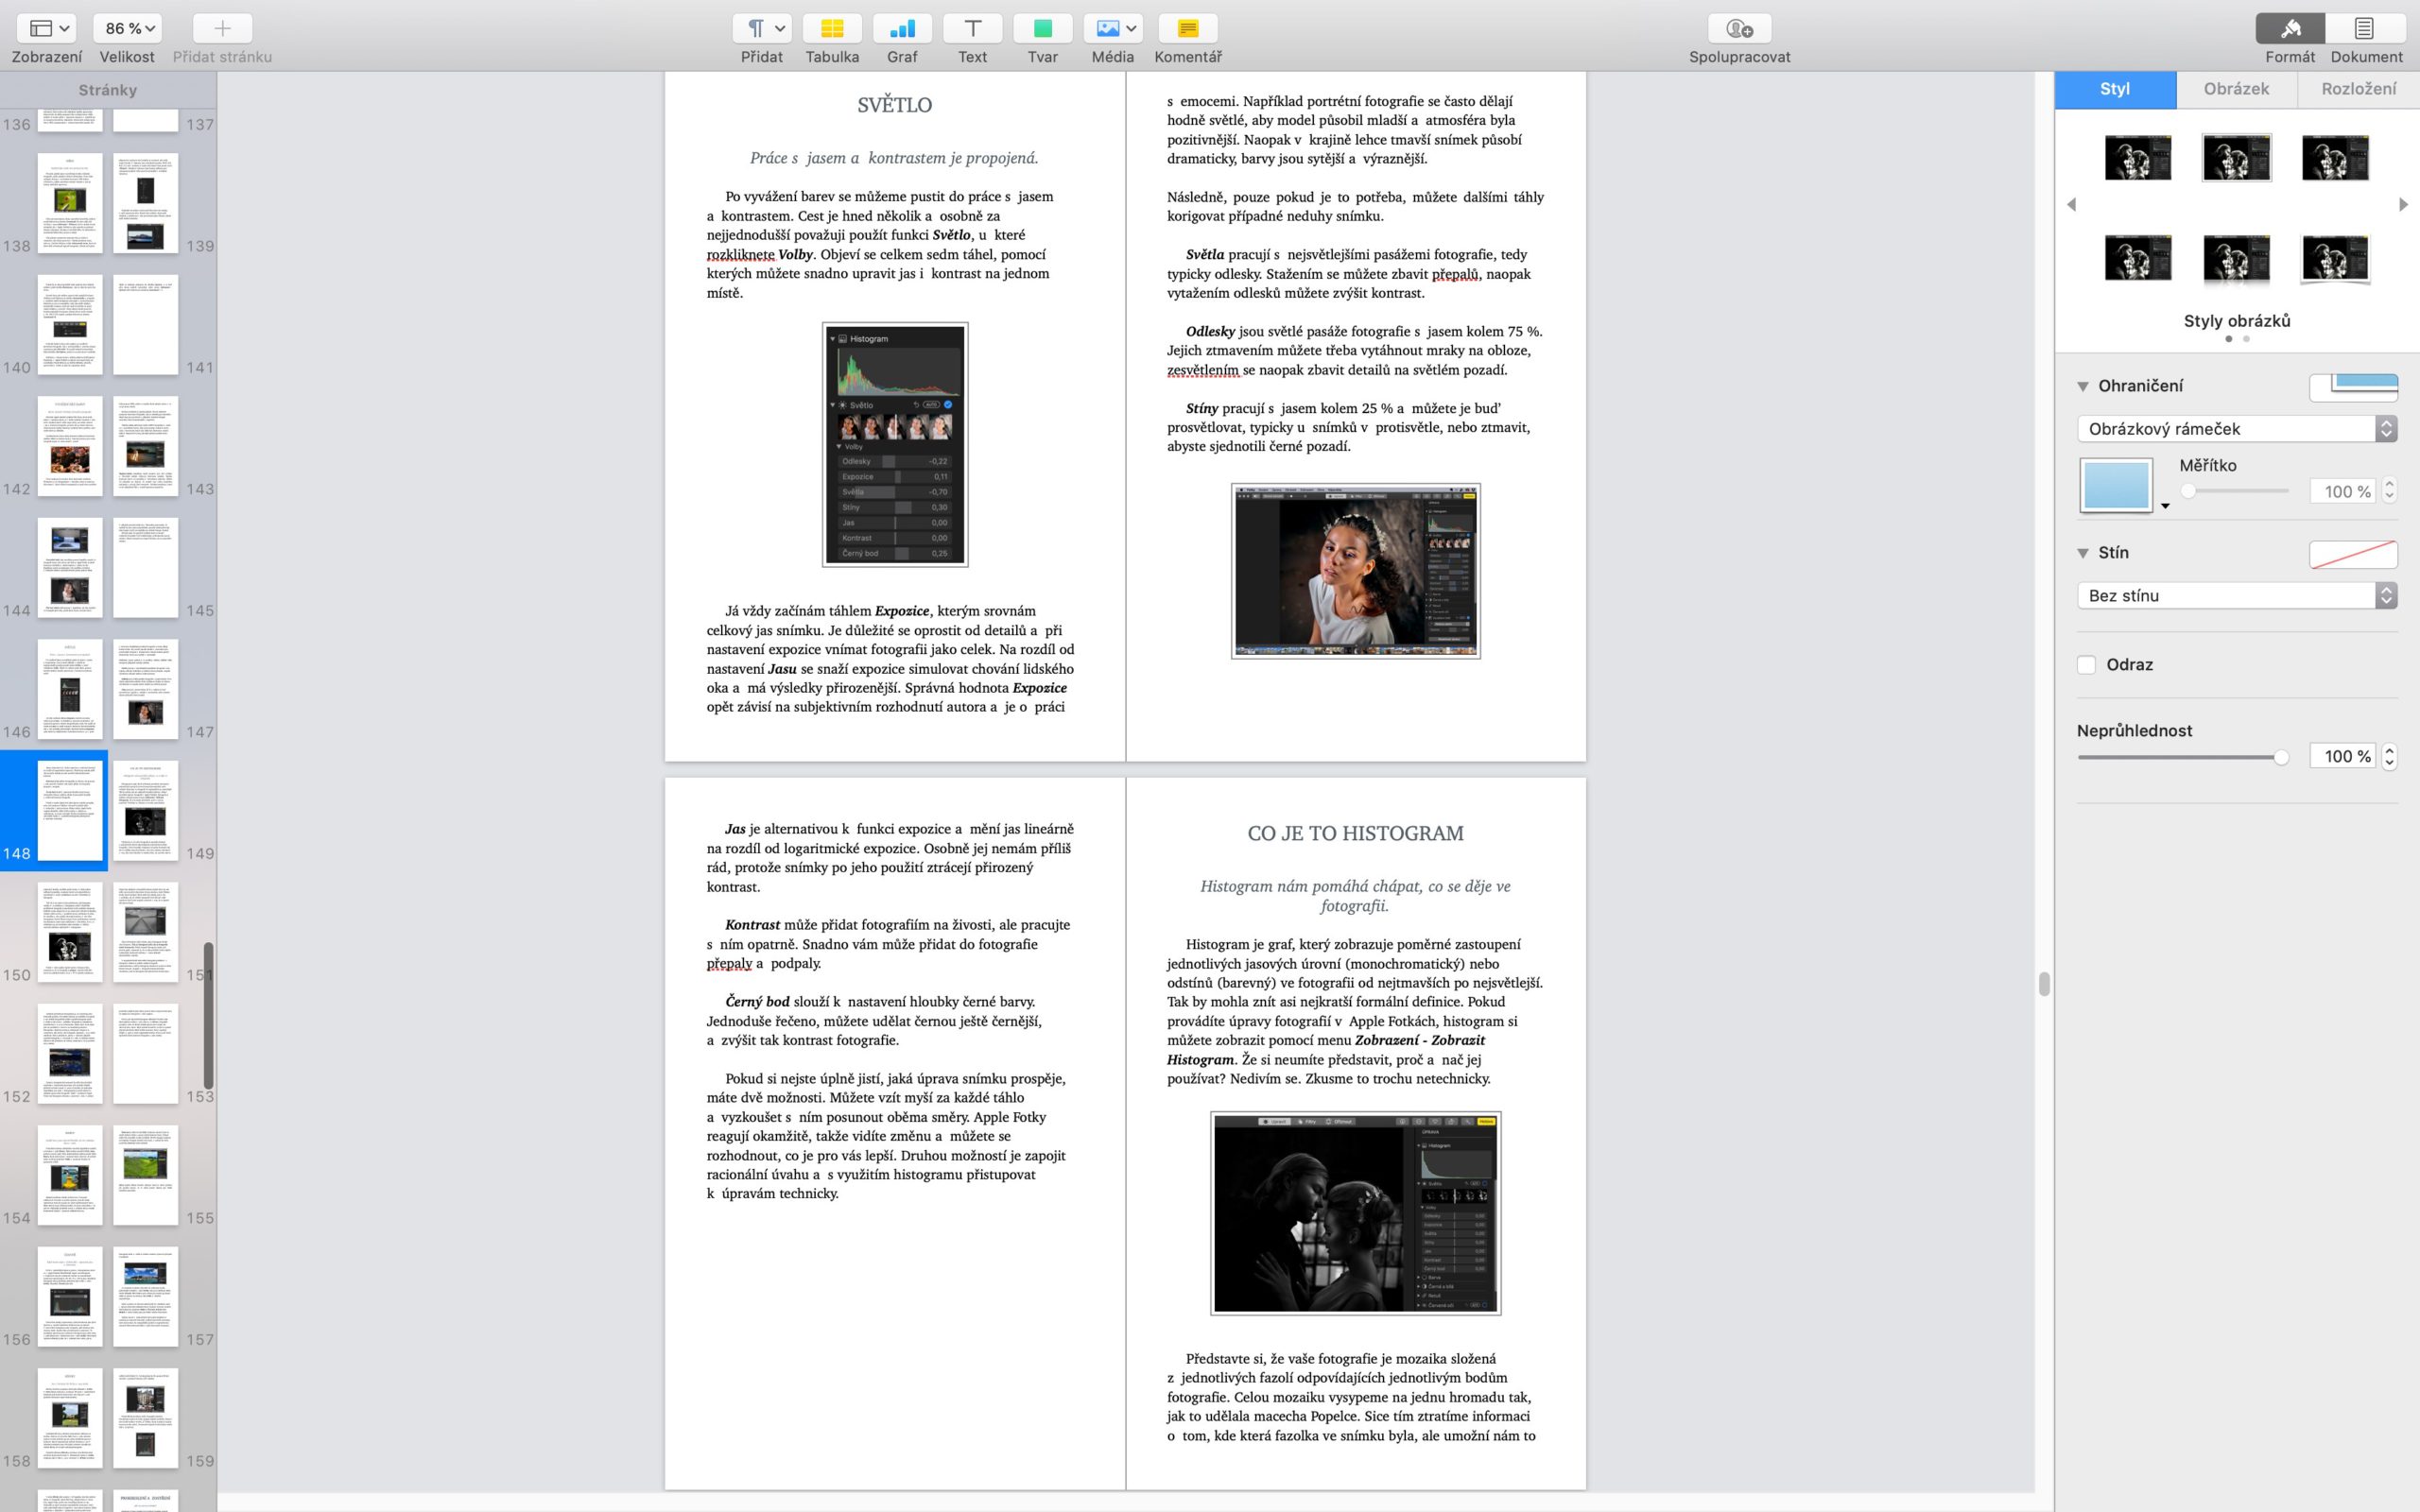Click the Tabulka table icon
Viewport: 2420px width, 1512px height.
(832, 29)
